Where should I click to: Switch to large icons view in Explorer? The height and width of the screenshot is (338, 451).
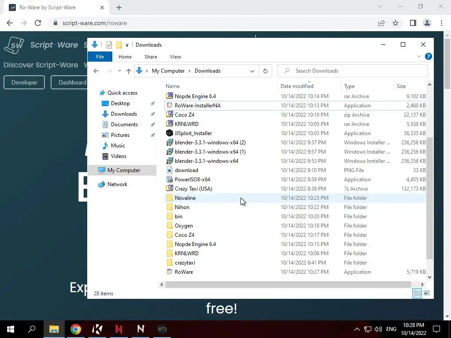(x=427, y=293)
